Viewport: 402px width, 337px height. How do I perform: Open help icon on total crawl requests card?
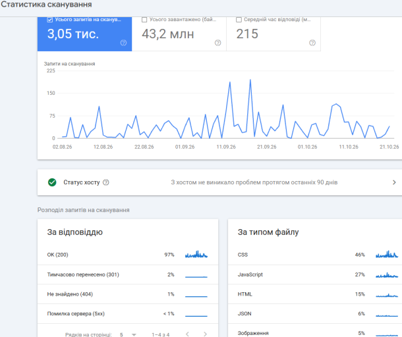pos(123,43)
